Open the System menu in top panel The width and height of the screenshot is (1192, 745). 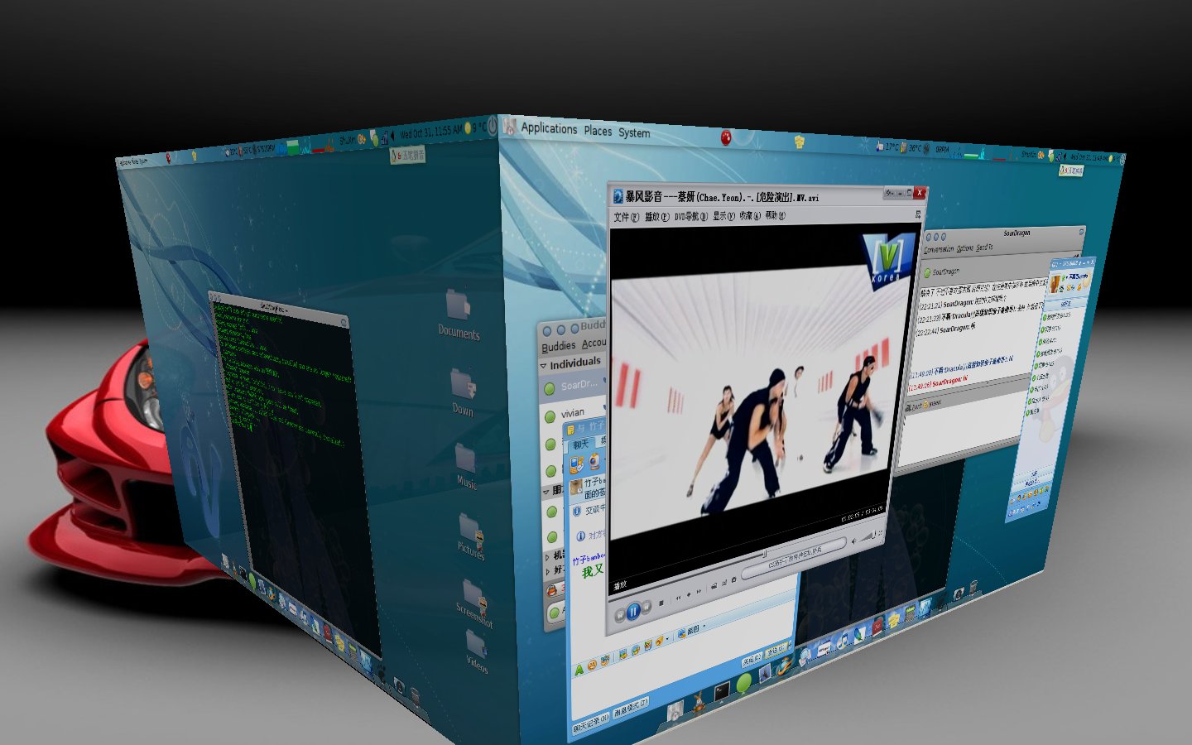[x=634, y=132]
